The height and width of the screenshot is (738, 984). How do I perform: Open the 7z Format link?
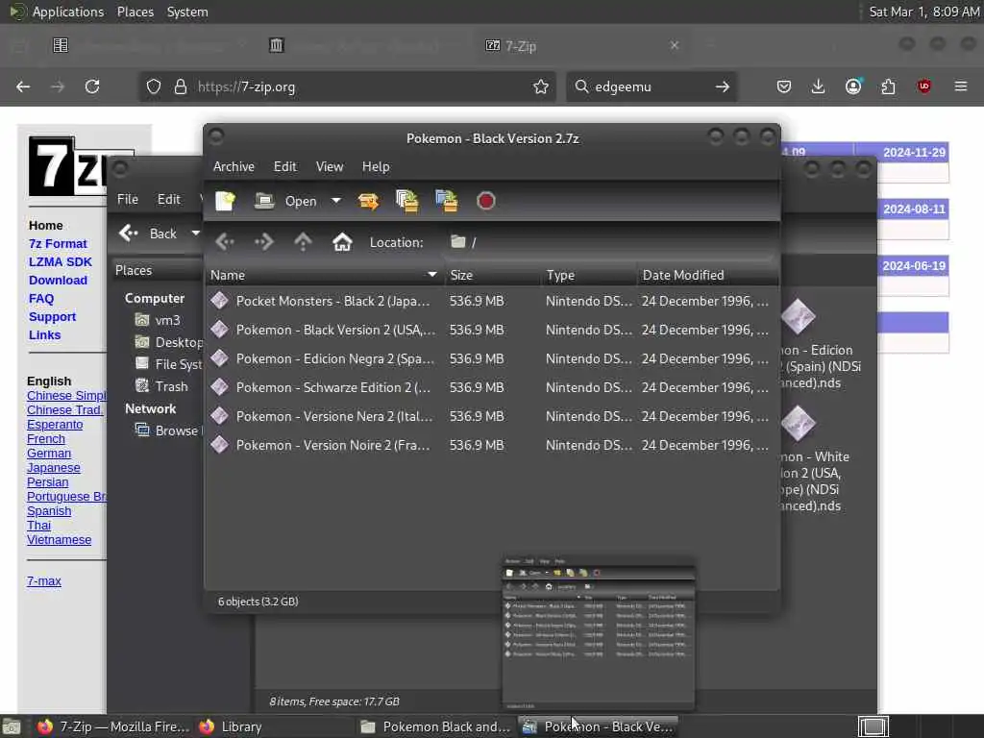[58, 243]
